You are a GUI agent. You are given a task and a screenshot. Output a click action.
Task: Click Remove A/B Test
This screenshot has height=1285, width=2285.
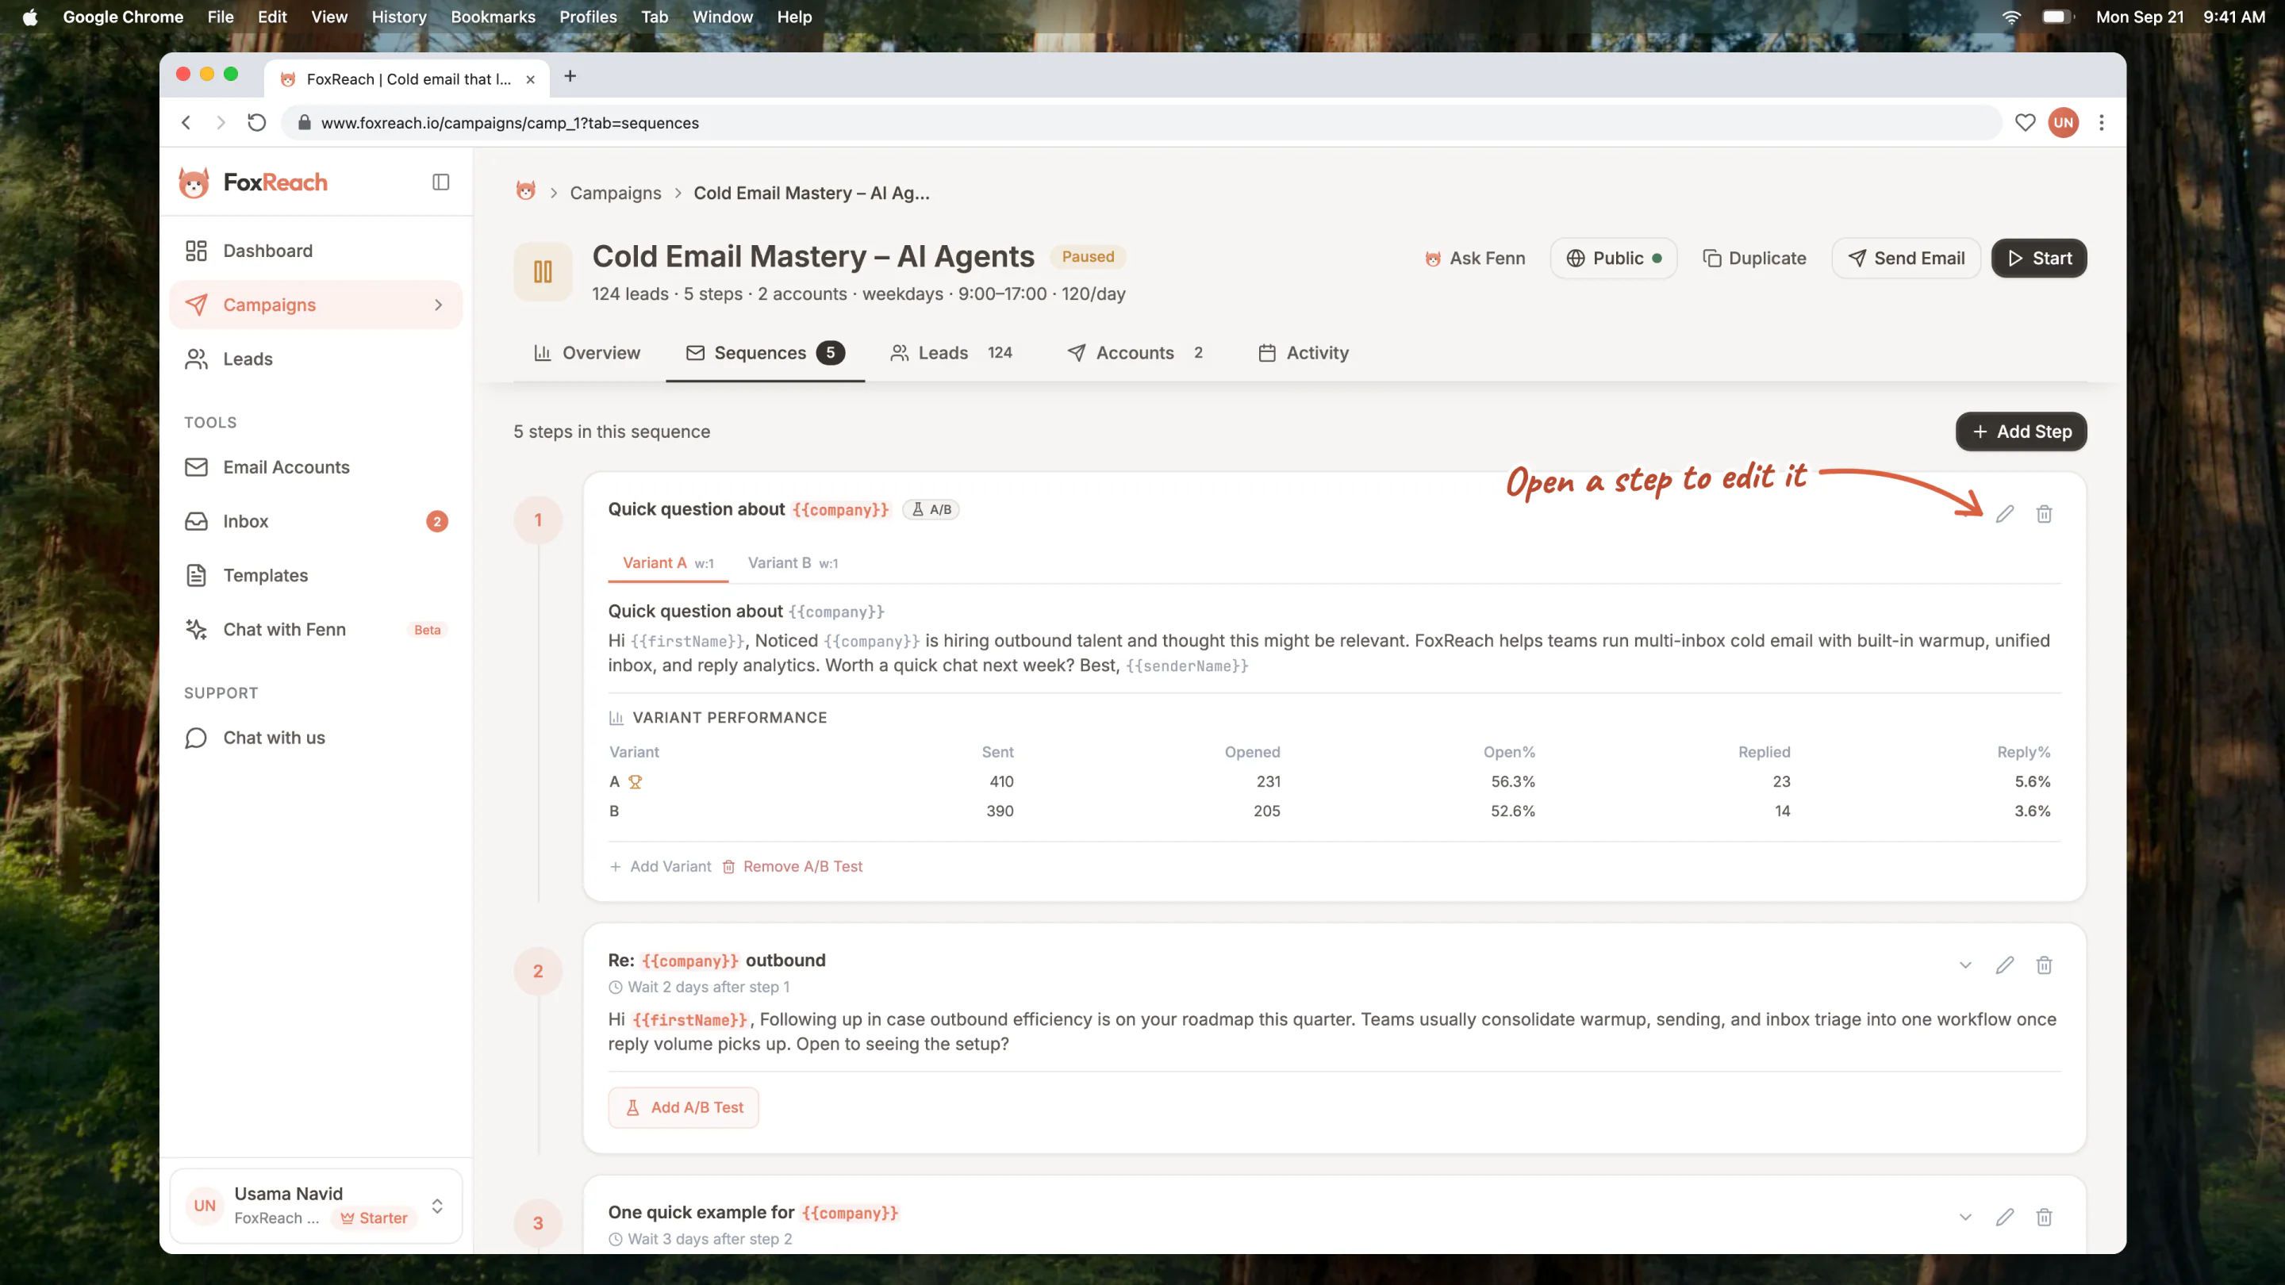pos(792,866)
